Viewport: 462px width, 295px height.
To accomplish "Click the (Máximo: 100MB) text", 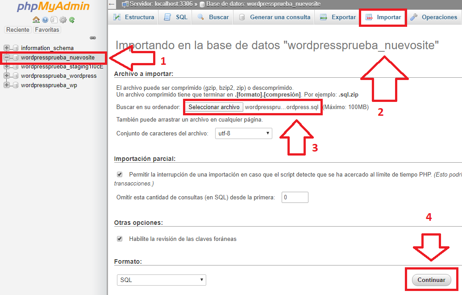I will 346,107.
